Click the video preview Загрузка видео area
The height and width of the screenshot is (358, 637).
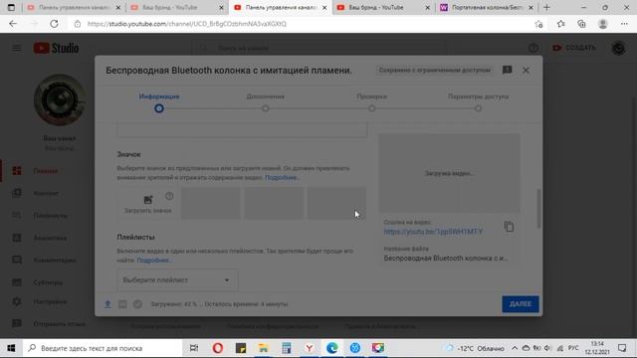point(449,173)
